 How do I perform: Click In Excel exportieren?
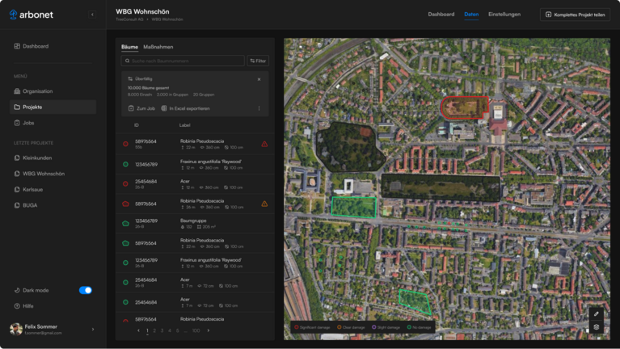coord(185,108)
